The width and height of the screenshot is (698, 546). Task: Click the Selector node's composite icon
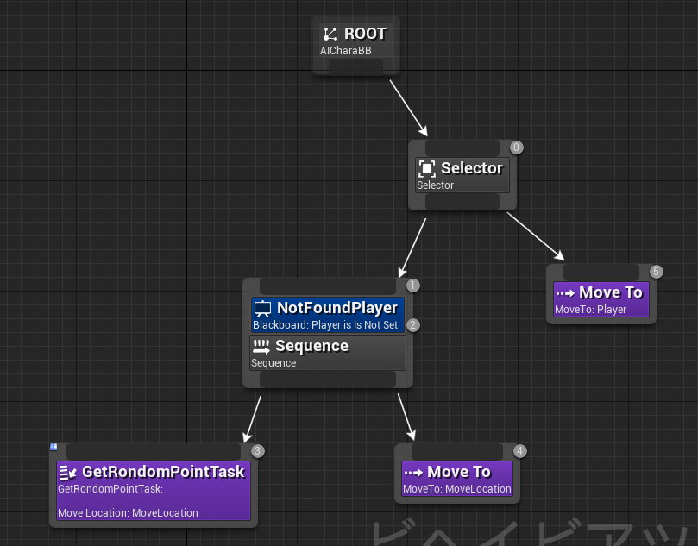[x=426, y=169]
